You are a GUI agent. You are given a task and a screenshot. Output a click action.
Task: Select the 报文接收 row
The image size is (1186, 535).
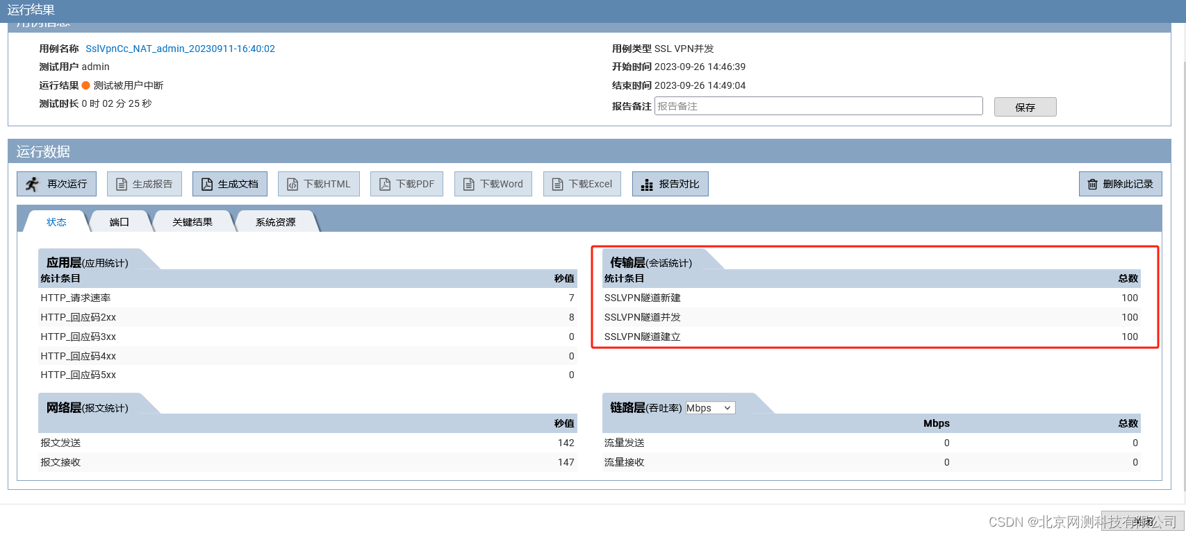point(307,462)
